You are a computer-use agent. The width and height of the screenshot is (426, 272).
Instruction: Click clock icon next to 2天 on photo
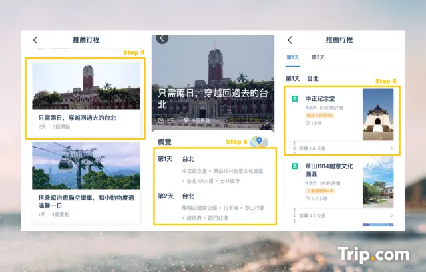[x=161, y=120]
